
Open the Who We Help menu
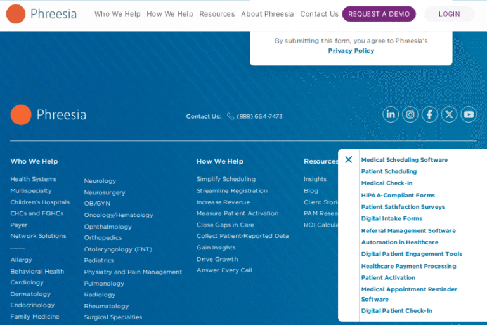tap(117, 14)
